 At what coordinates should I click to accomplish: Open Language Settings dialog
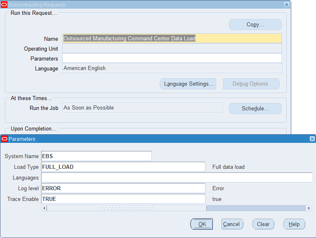pos(188,84)
